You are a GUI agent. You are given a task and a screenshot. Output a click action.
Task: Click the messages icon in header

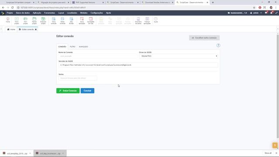[x=266, y=13]
